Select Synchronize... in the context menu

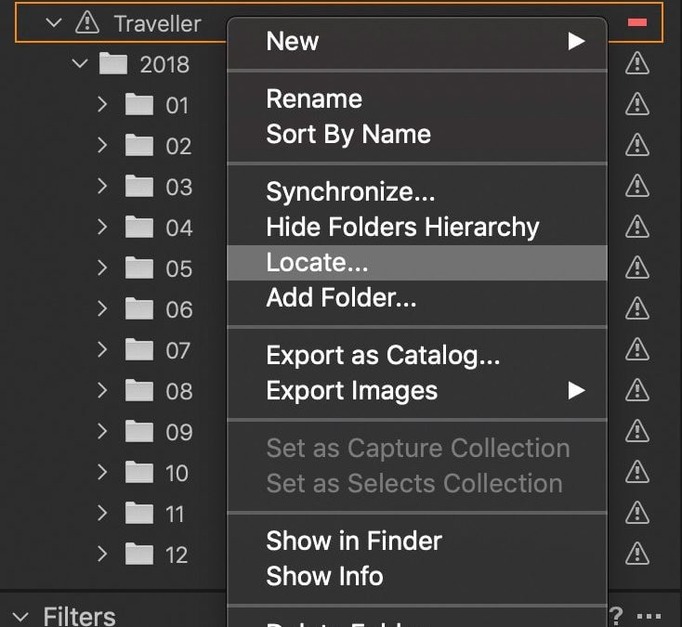(350, 192)
